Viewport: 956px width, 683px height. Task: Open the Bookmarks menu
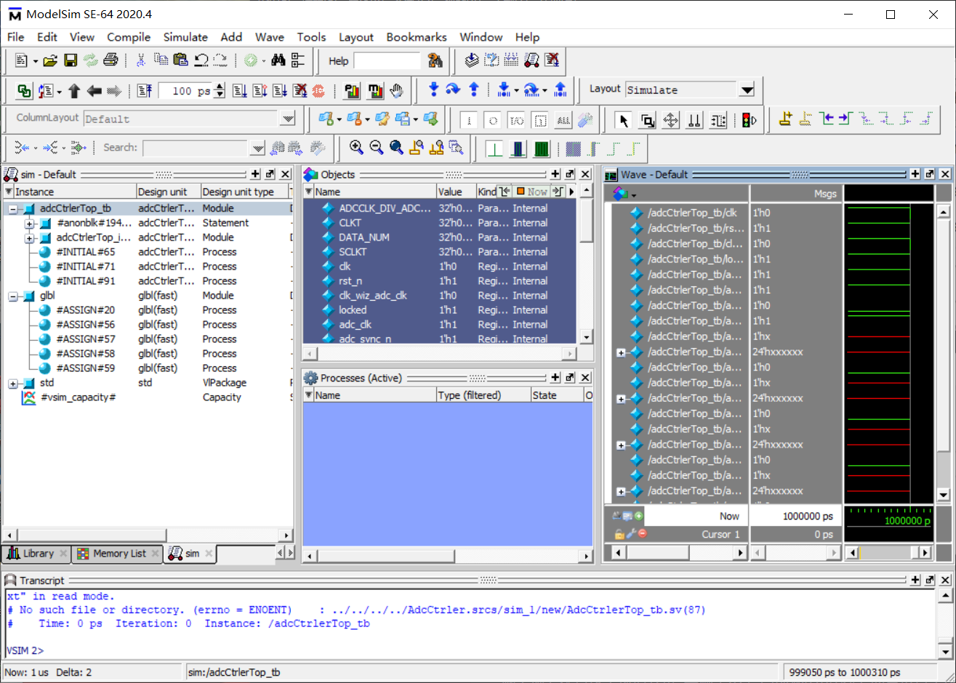[417, 37]
